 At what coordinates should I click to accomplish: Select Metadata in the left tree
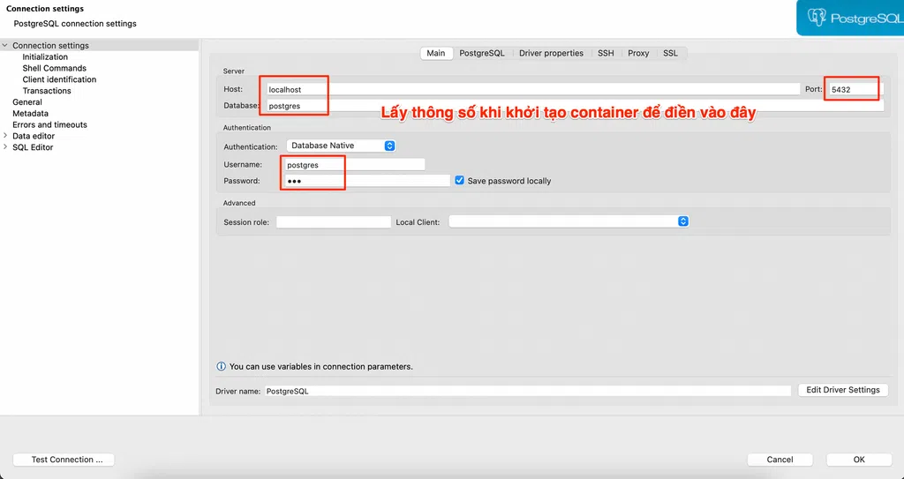pos(31,114)
